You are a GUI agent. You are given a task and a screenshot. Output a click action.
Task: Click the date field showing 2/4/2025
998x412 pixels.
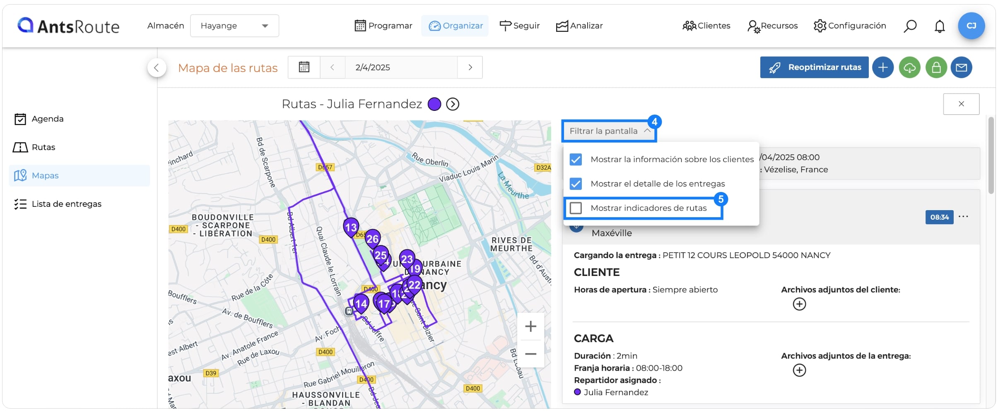401,67
